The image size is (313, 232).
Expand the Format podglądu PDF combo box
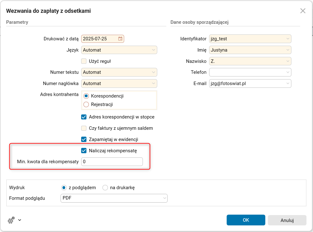(x=164, y=198)
